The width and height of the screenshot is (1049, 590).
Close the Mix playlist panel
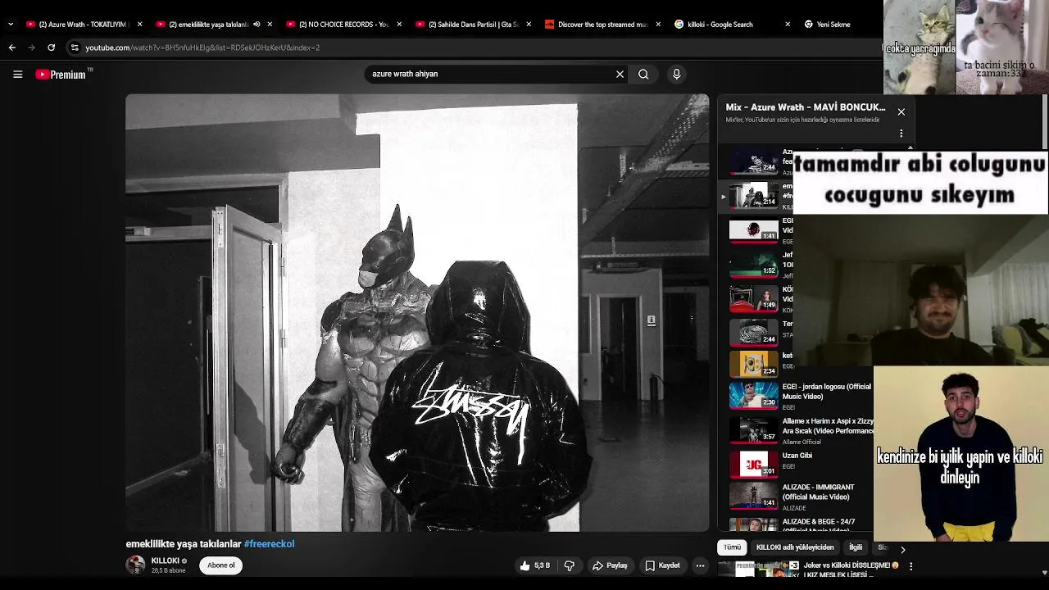click(901, 111)
